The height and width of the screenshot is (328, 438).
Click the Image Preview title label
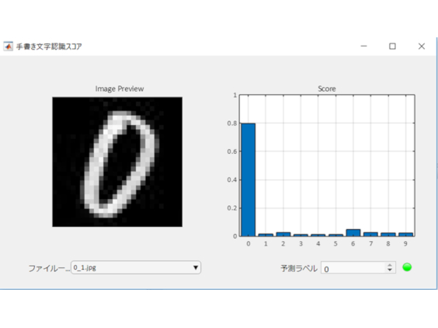pyautogui.click(x=120, y=89)
